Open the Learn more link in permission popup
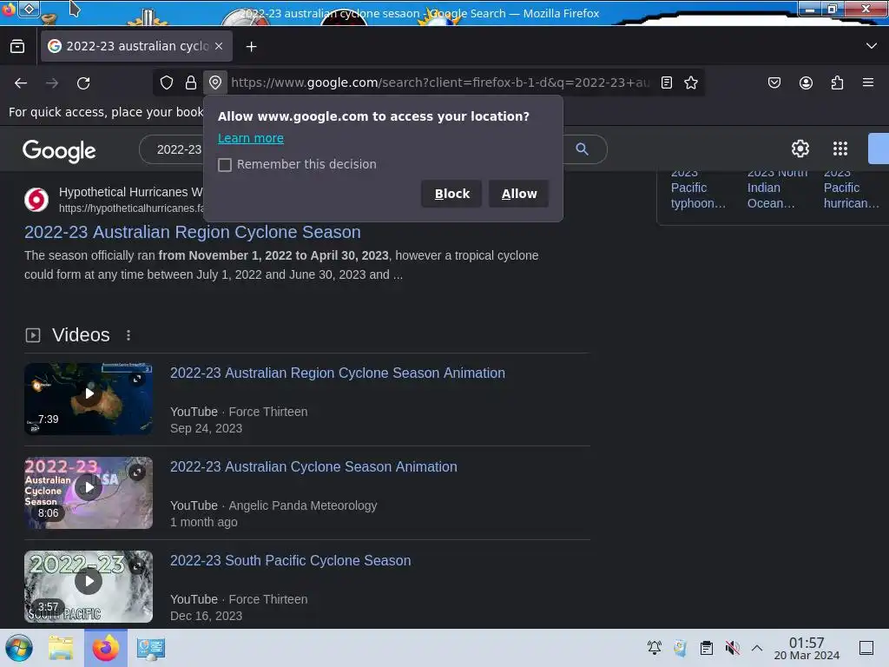This screenshot has width=889, height=667. 251,138
